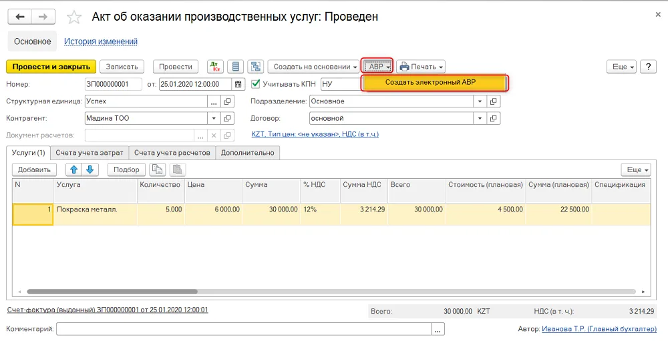Click the Контрагент field Мадина ТОО
This screenshot has width=668, height=341.
[x=146, y=118]
